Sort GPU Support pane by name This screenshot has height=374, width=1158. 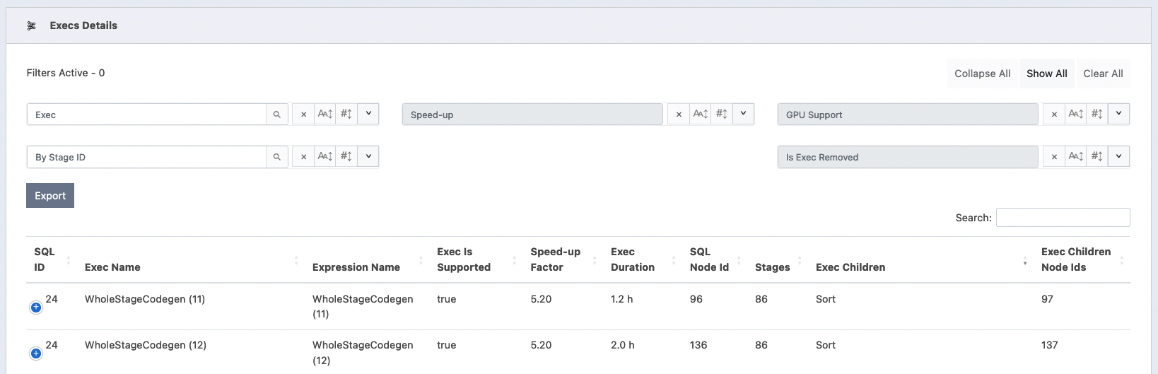pos(1076,114)
